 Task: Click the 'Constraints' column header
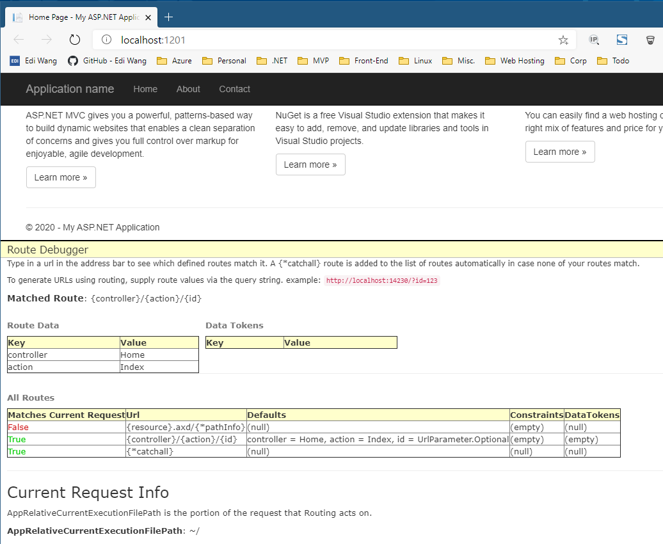(x=536, y=415)
